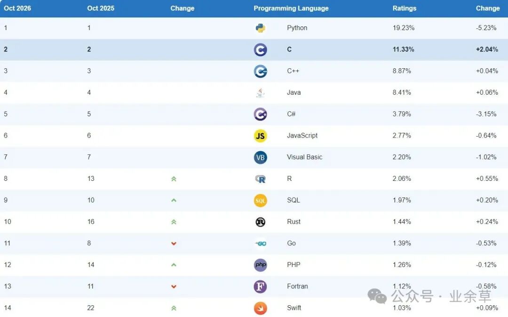Click the red down arrow in Go's row
The width and height of the screenshot is (508, 317).
click(x=174, y=244)
